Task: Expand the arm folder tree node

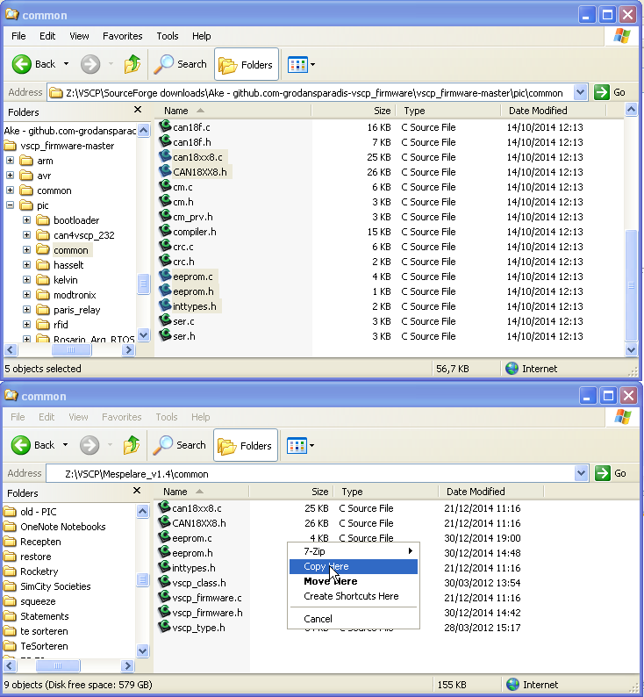Action: [x=11, y=161]
